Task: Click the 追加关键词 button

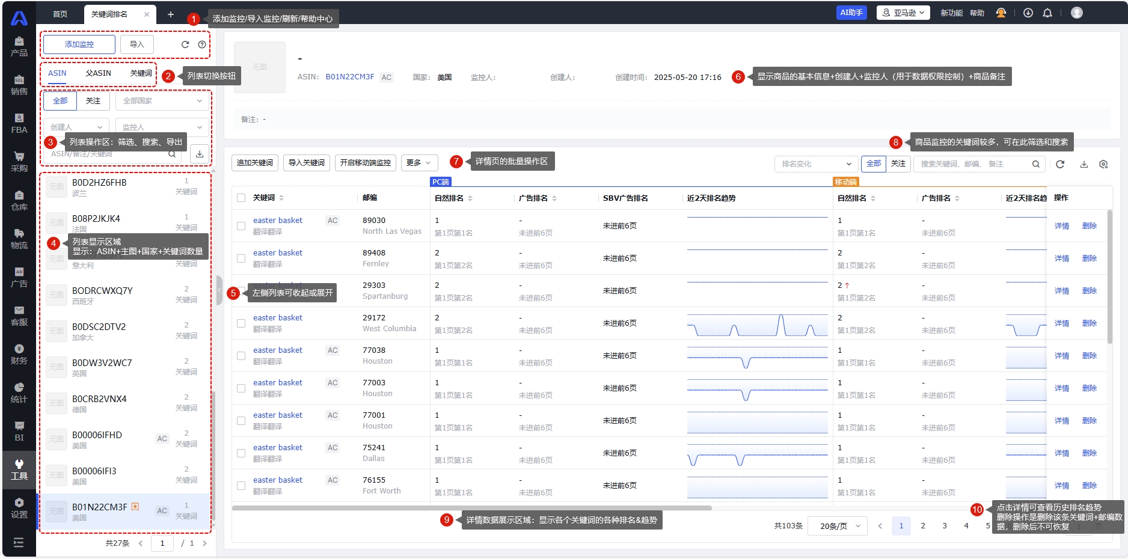Action: point(255,163)
